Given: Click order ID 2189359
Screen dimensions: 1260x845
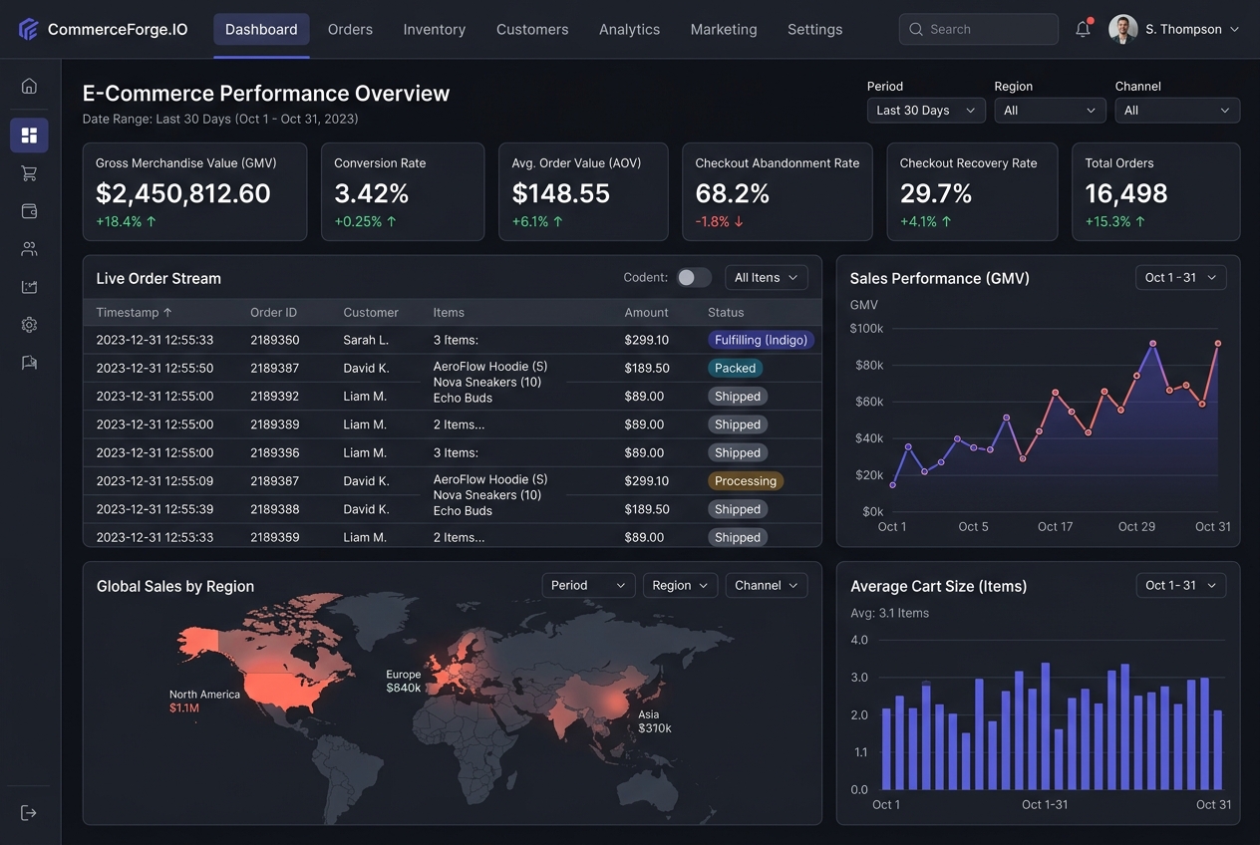Looking at the screenshot, I should [x=274, y=537].
